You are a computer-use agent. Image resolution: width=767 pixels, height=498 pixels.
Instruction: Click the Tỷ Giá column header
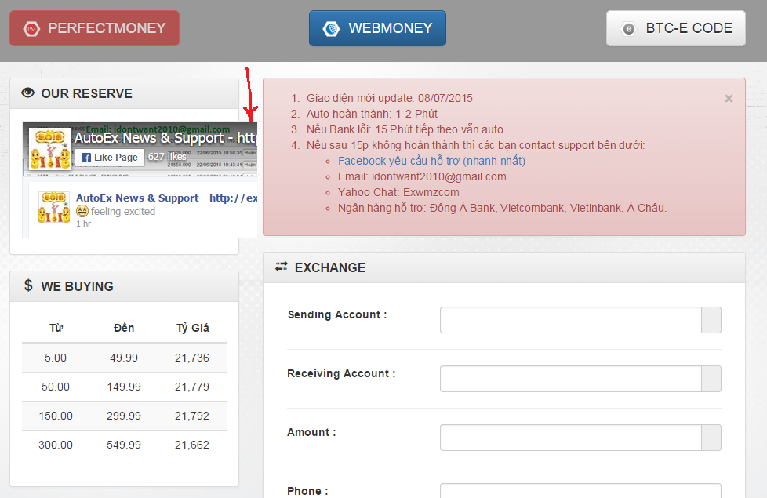[192, 328]
